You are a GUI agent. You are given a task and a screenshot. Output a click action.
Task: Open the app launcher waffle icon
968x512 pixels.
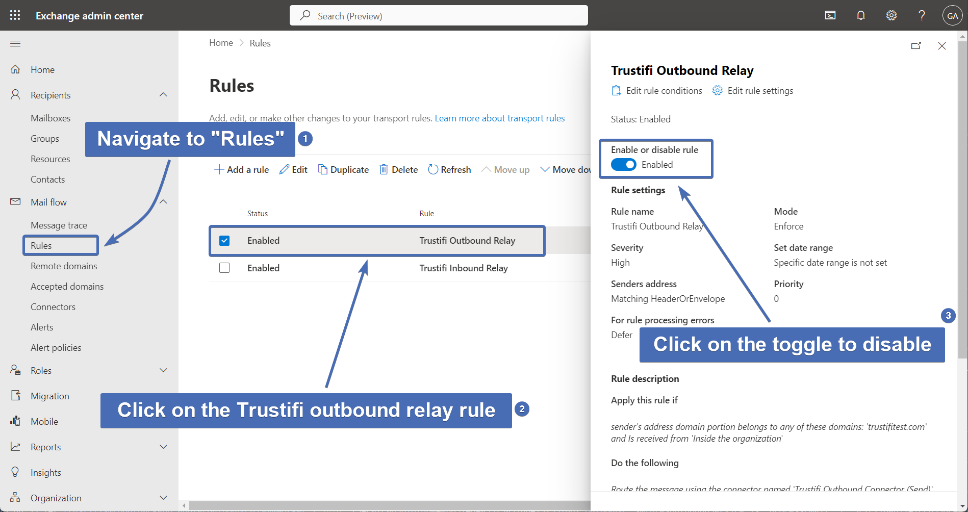tap(15, 15)
